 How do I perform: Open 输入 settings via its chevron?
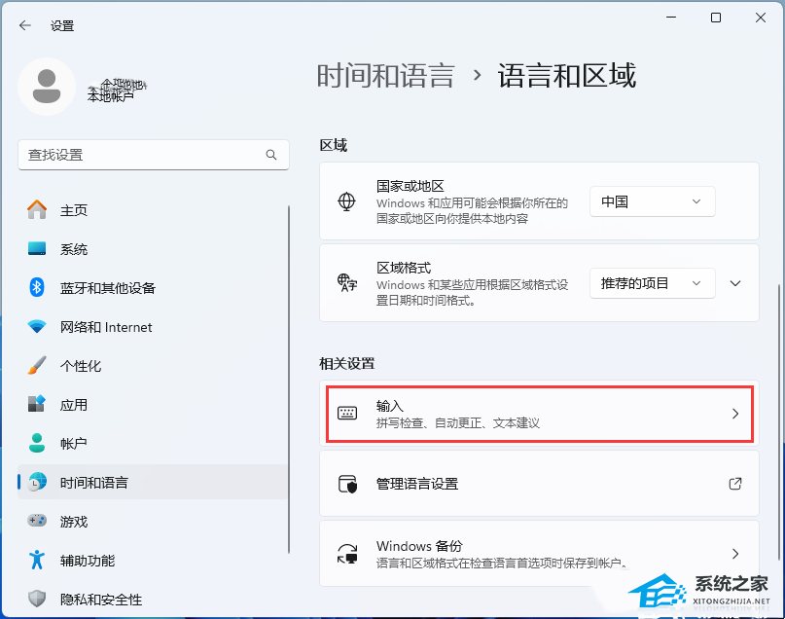coord(735,414)
